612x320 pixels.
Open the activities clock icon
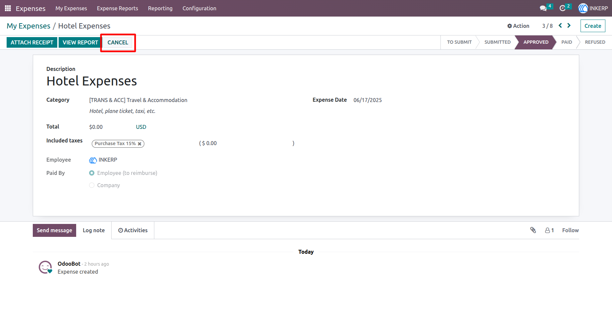(x=562, y=8)
